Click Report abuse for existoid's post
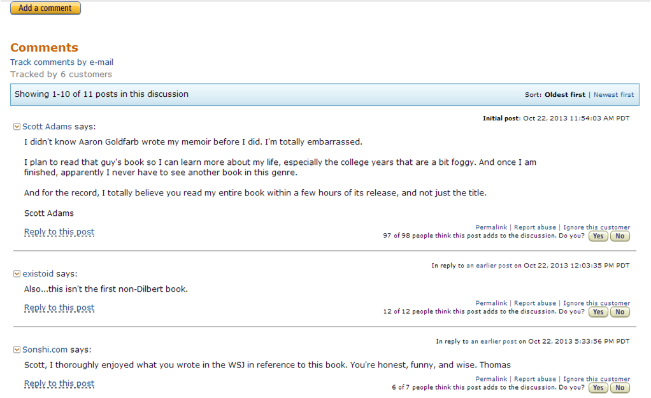 click(535, 303)
